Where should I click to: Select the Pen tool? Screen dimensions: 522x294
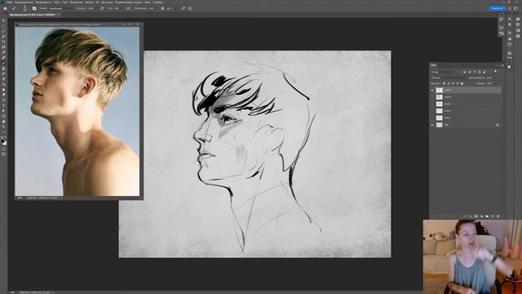[x=3, y=100]
